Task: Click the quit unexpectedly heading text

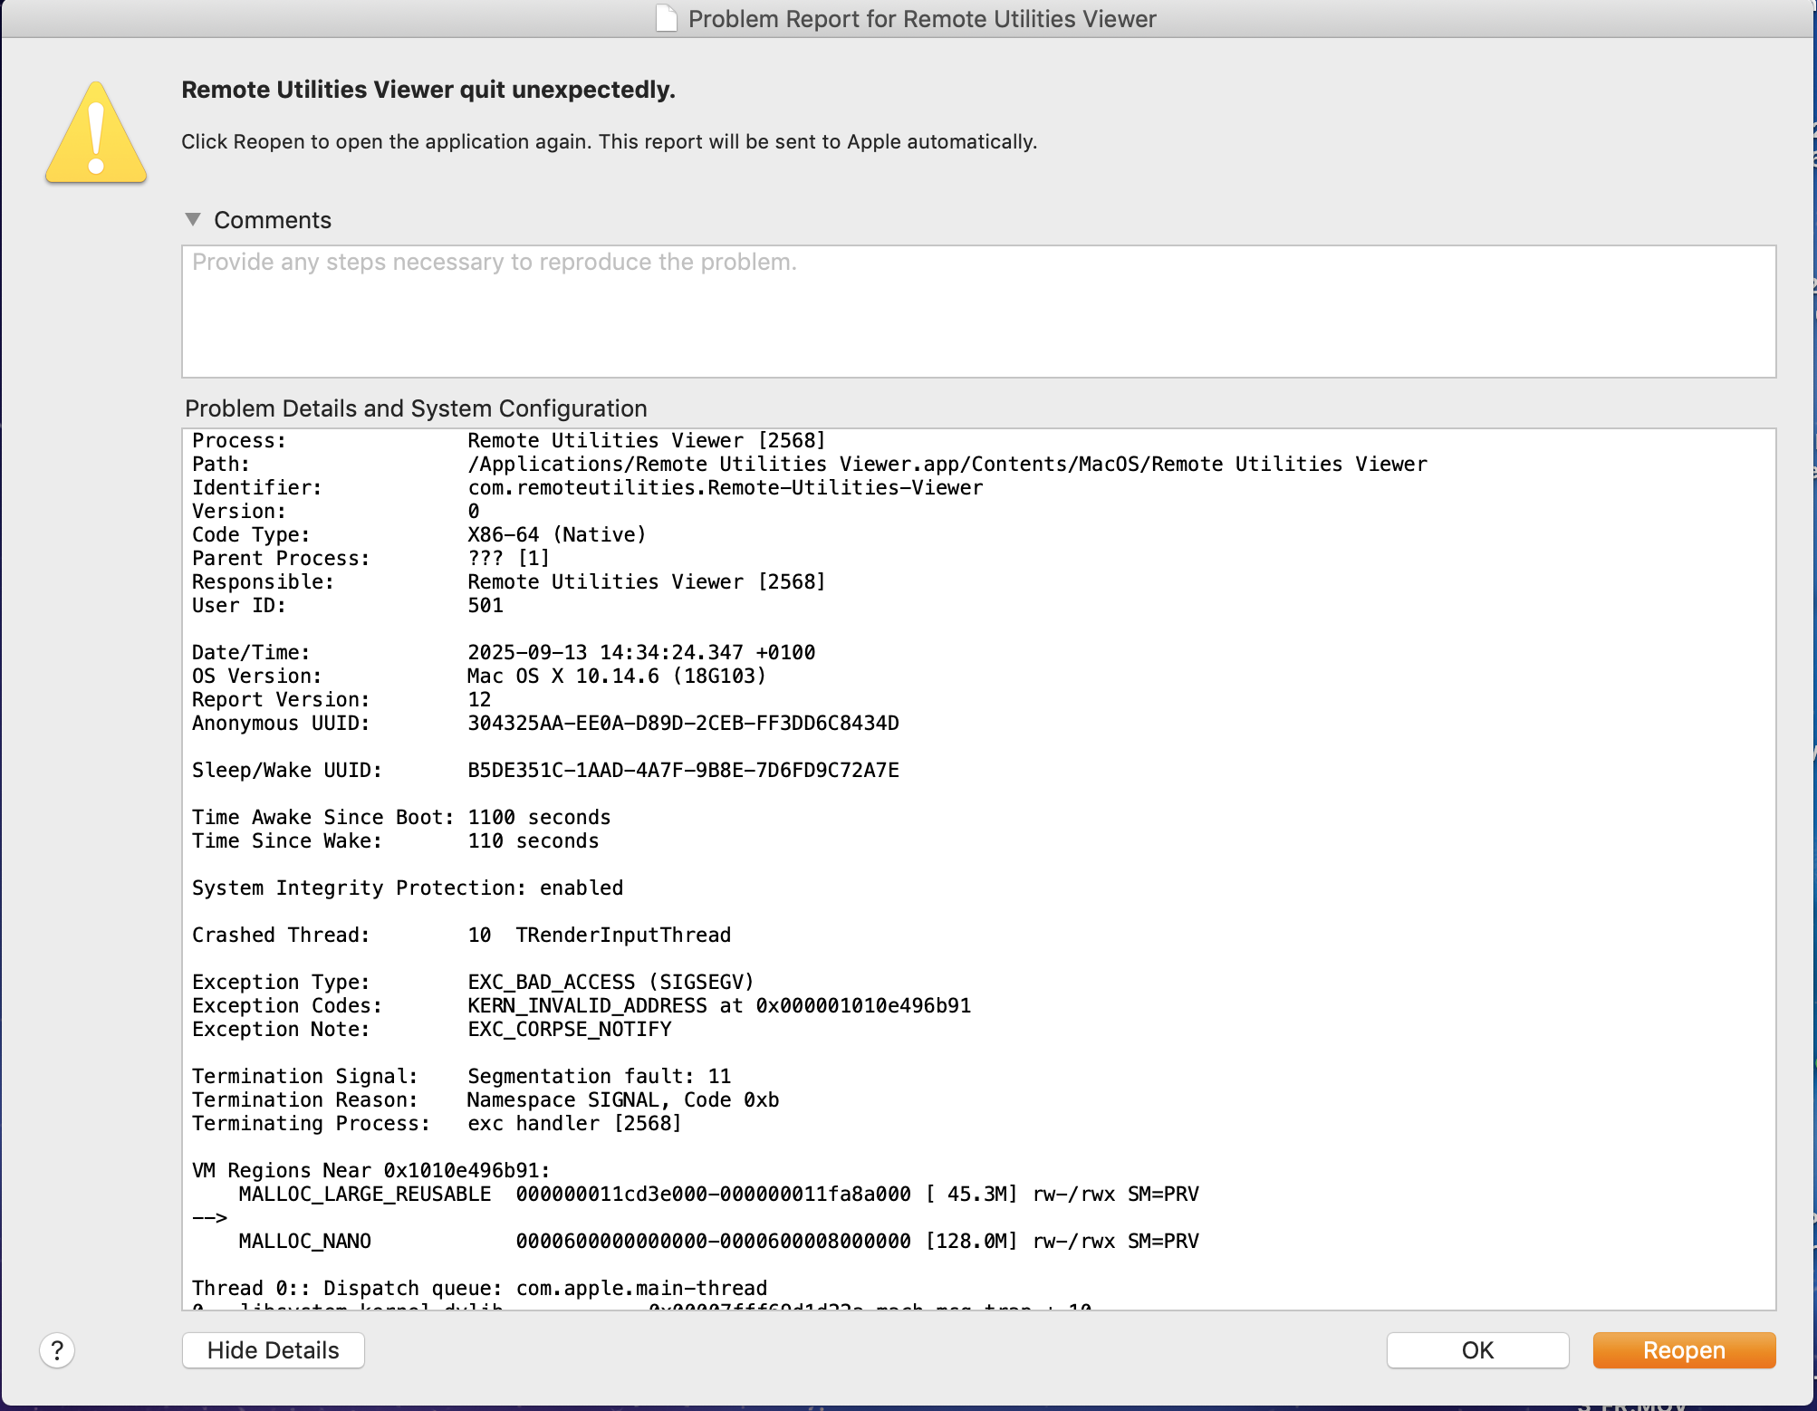Action: 428,90
